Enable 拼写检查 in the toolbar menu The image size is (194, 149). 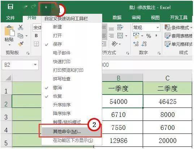(x=72, y=79)
